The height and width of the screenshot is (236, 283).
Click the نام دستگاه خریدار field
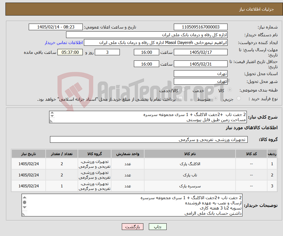[x=147, y=35]
